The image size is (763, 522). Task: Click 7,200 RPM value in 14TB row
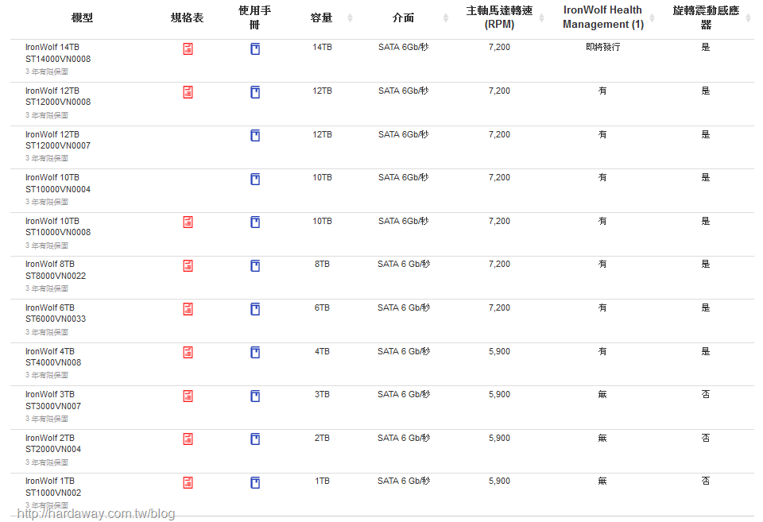point(499,47)
